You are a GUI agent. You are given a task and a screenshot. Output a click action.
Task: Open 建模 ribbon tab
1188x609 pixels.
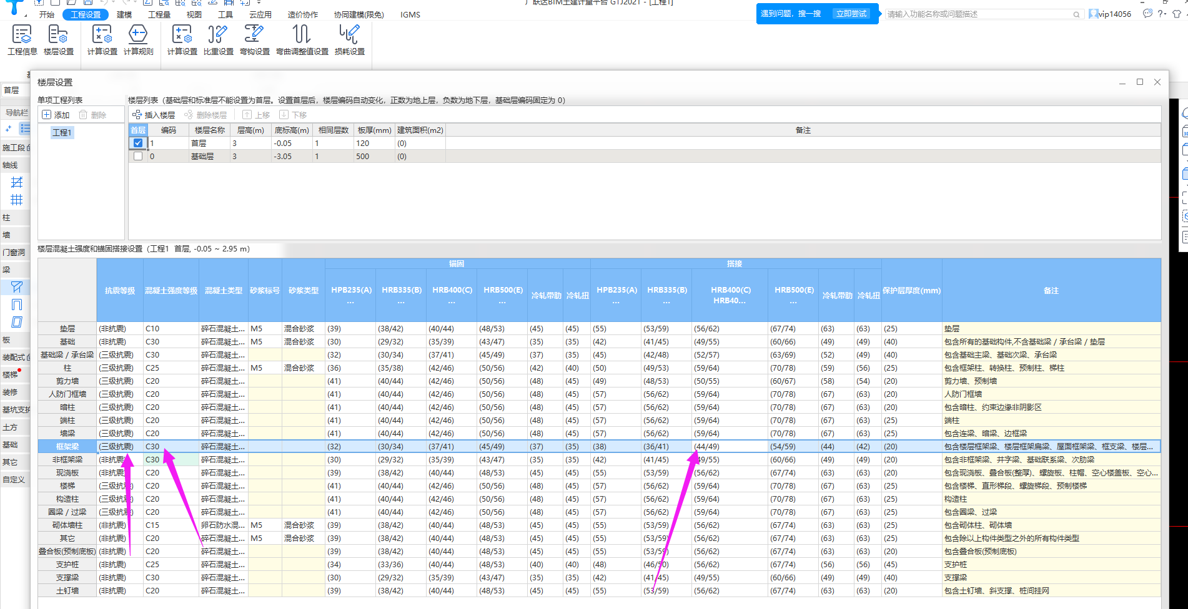pyautogui.click(x=124, y=14)
